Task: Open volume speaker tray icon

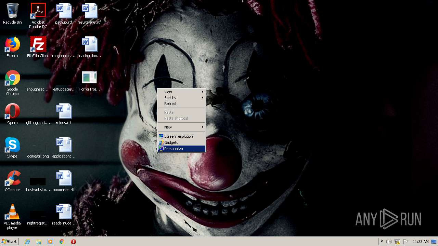Action: click(x=389, y=242)
